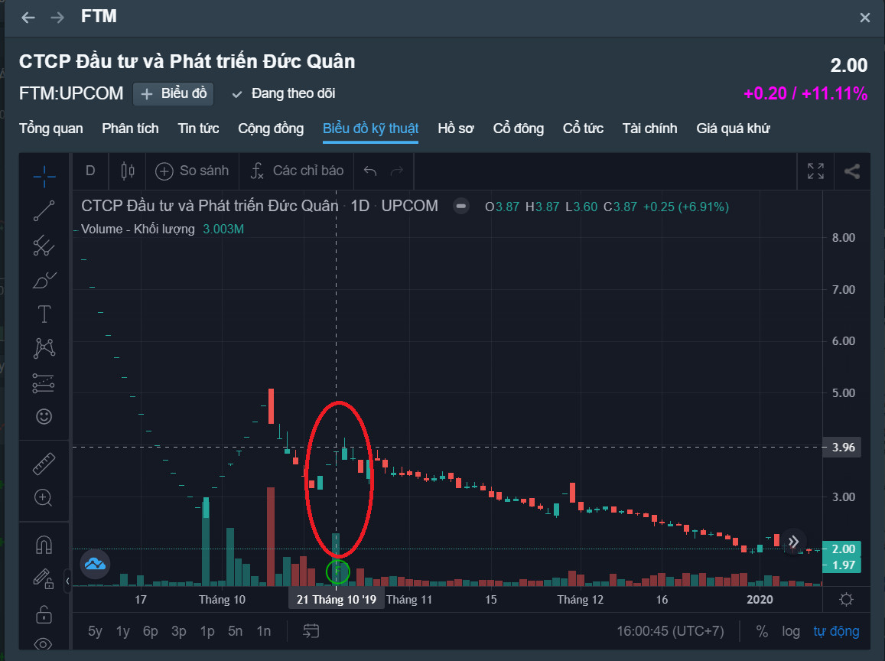Select the crosshair cursor tool
The width and height of the screenshot is (885, 661).
tap(44, 176)
